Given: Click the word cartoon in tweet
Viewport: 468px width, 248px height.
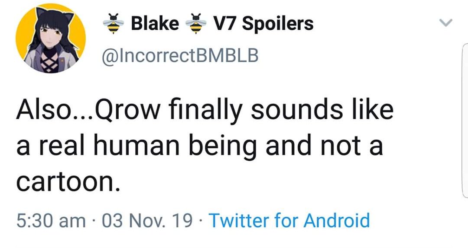Looking at the screenshot, I should pos(65,182).
